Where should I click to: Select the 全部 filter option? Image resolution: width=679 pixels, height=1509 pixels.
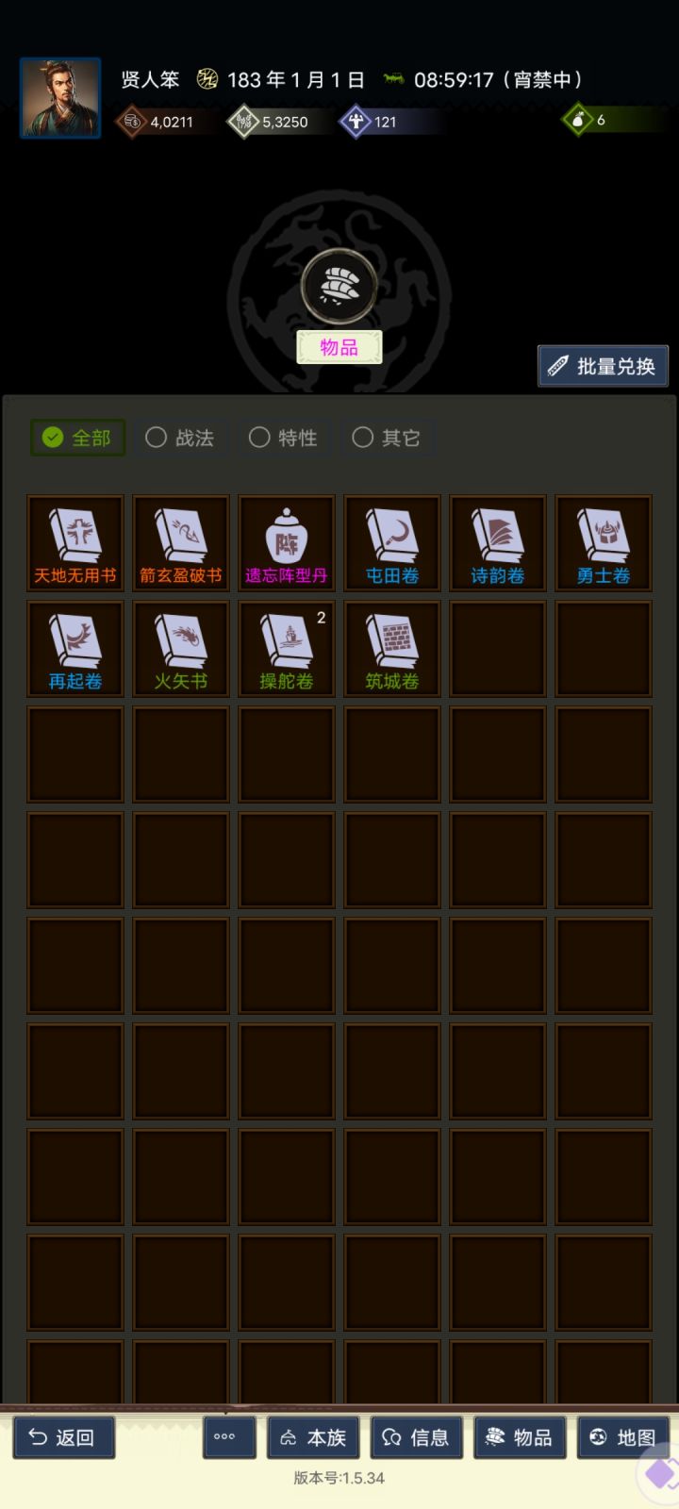(x=77, y=438)
